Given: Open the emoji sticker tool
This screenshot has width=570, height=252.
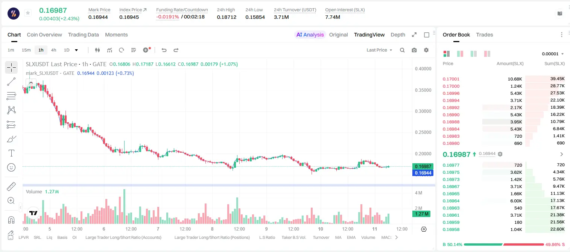Looking at the screenshot, I should (x=11, y=167).
